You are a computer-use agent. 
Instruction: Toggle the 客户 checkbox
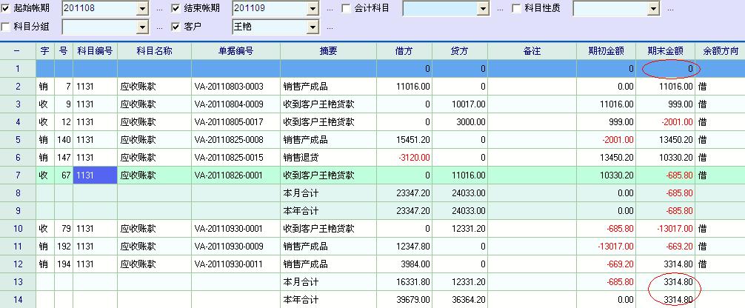[176, 27]
